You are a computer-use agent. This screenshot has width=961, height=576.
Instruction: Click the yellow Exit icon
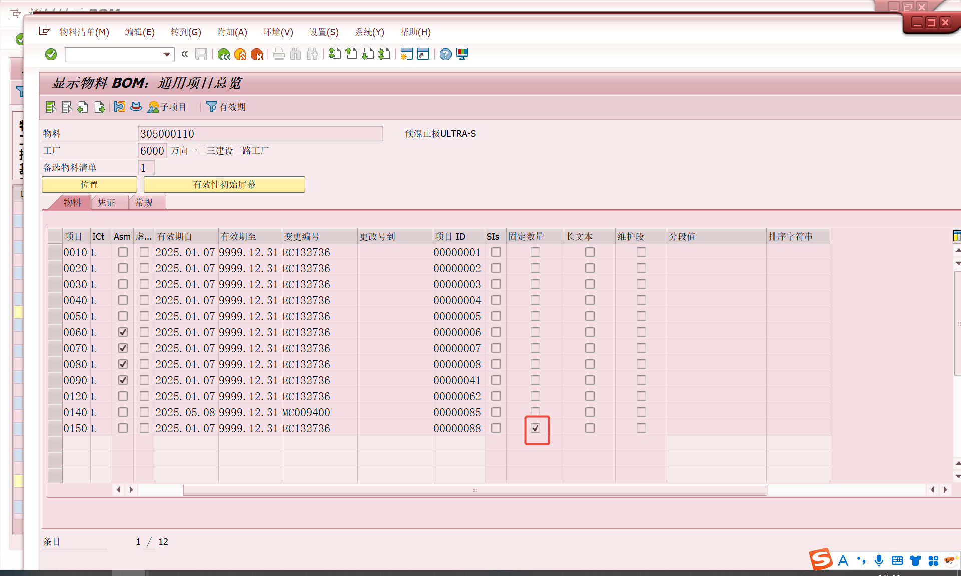coord(240,54)
